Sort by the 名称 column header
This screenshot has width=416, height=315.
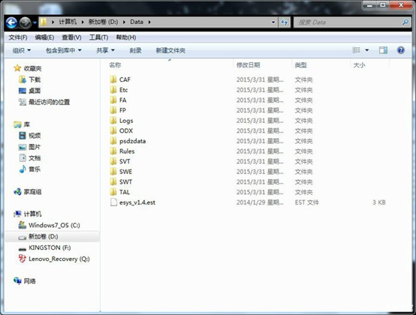[115, 65]
